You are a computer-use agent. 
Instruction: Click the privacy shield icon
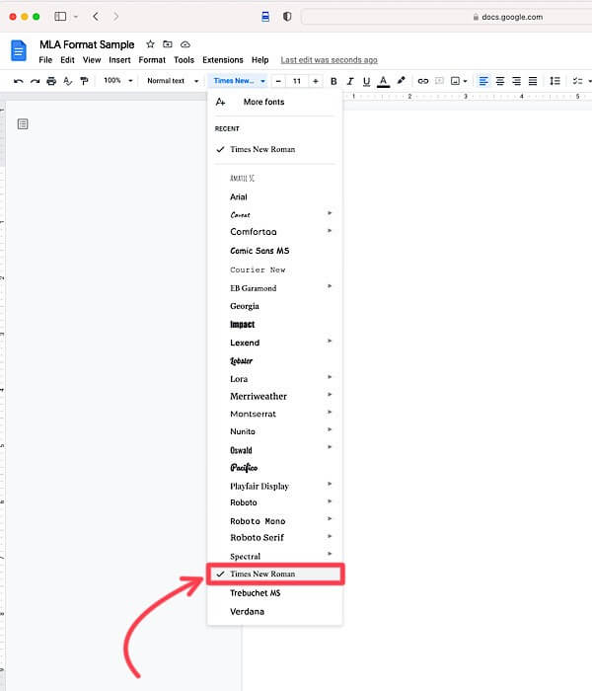pyautogui.click(x=287, y=17)
